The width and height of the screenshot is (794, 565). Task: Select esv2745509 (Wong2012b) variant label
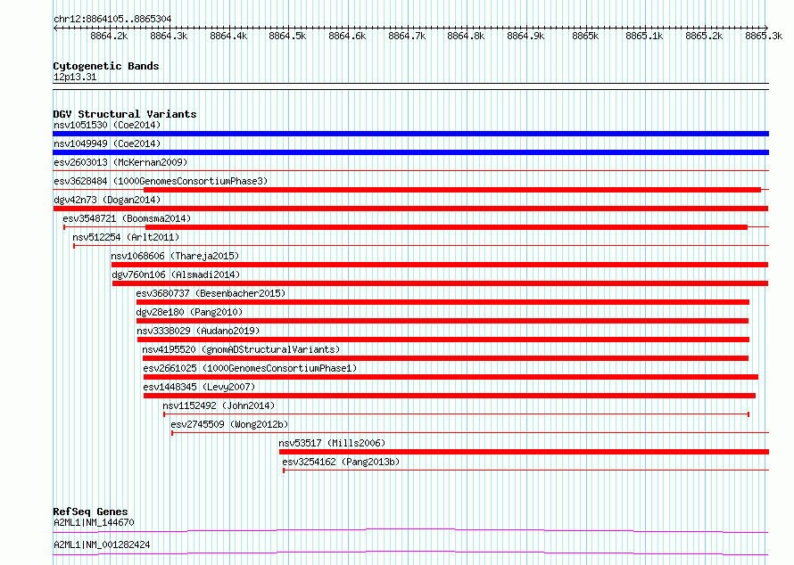[229, 424]
